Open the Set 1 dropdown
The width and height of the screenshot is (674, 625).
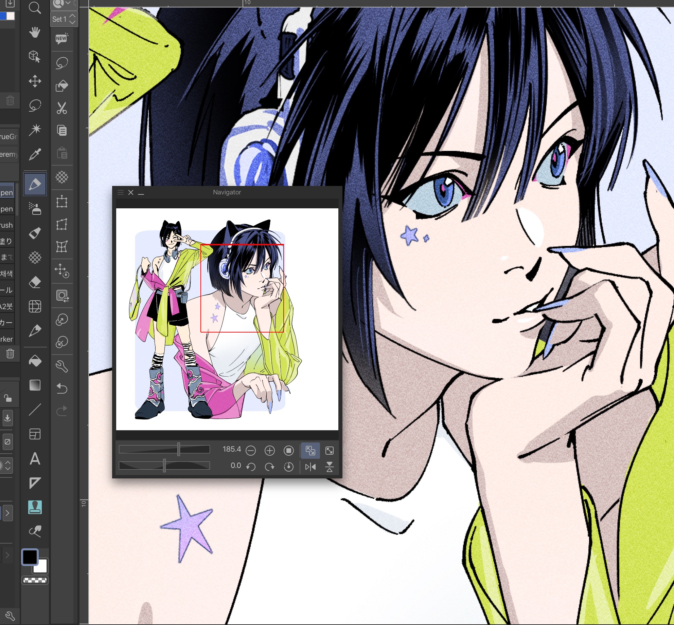click(x=64, y=19)
